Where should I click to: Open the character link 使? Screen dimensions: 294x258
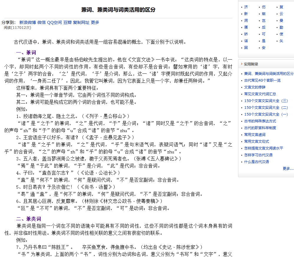point(281,34)
